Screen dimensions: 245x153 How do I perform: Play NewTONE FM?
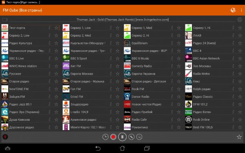point(19,89)
